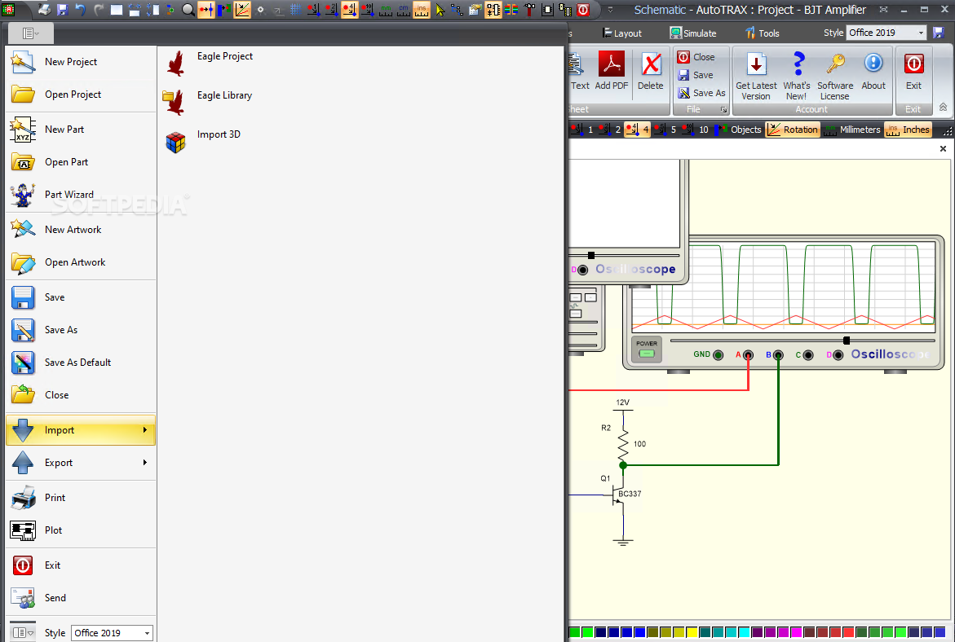
Task: Click the oscilloscope POWER button
Action: coord(646,350)
